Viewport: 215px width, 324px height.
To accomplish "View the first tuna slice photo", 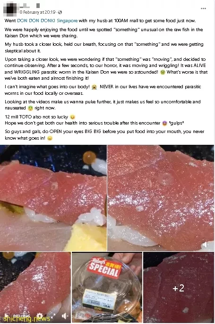I will pyautogui.click(x=53, y=198).
